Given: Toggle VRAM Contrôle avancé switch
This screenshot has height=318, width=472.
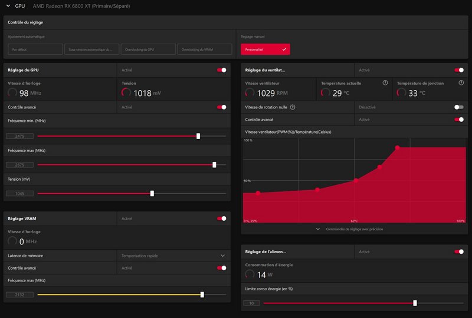Looking at the screenshot, I should (x=222, y=268).
